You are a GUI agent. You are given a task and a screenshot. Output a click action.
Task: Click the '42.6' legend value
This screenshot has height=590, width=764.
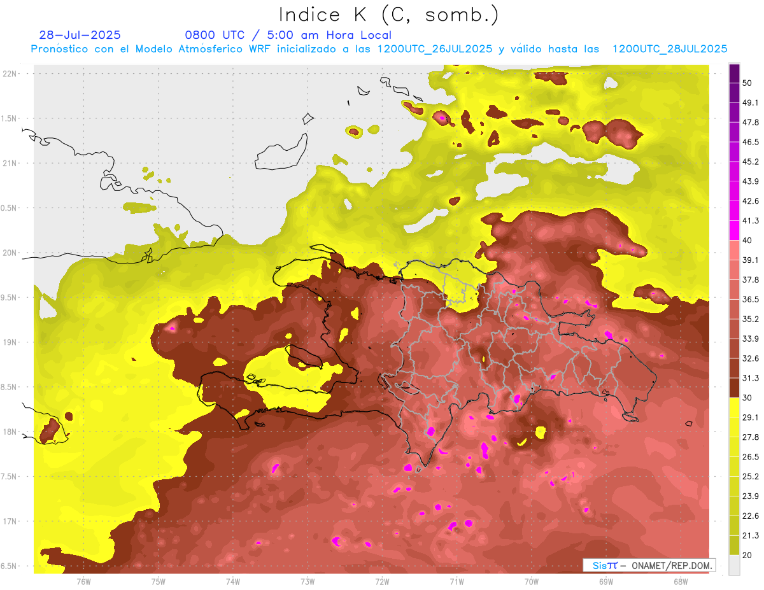click(751, 201)
